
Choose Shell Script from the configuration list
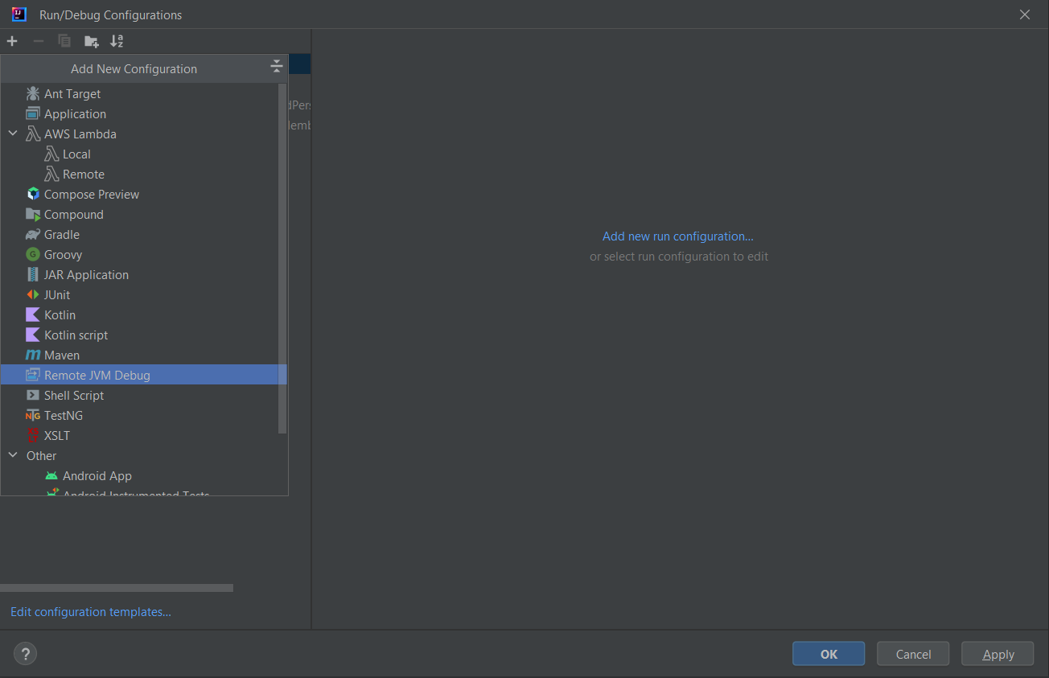pos(73,396)
